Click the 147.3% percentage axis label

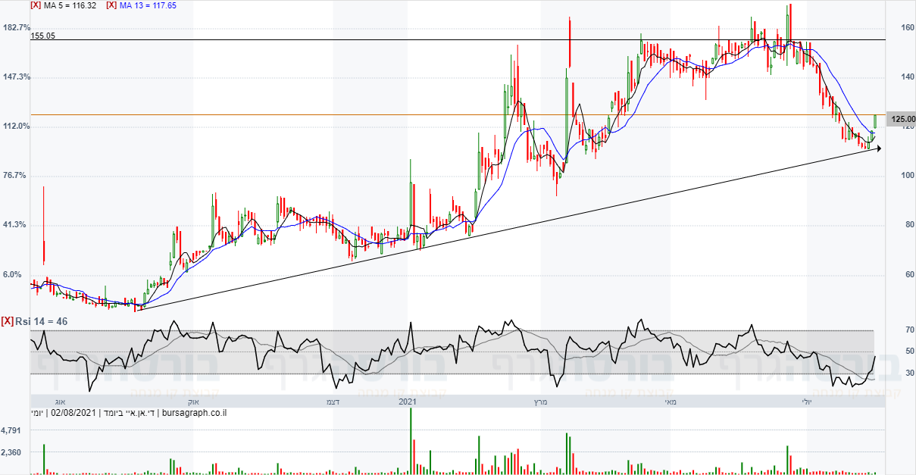click(x=16, y=77)
